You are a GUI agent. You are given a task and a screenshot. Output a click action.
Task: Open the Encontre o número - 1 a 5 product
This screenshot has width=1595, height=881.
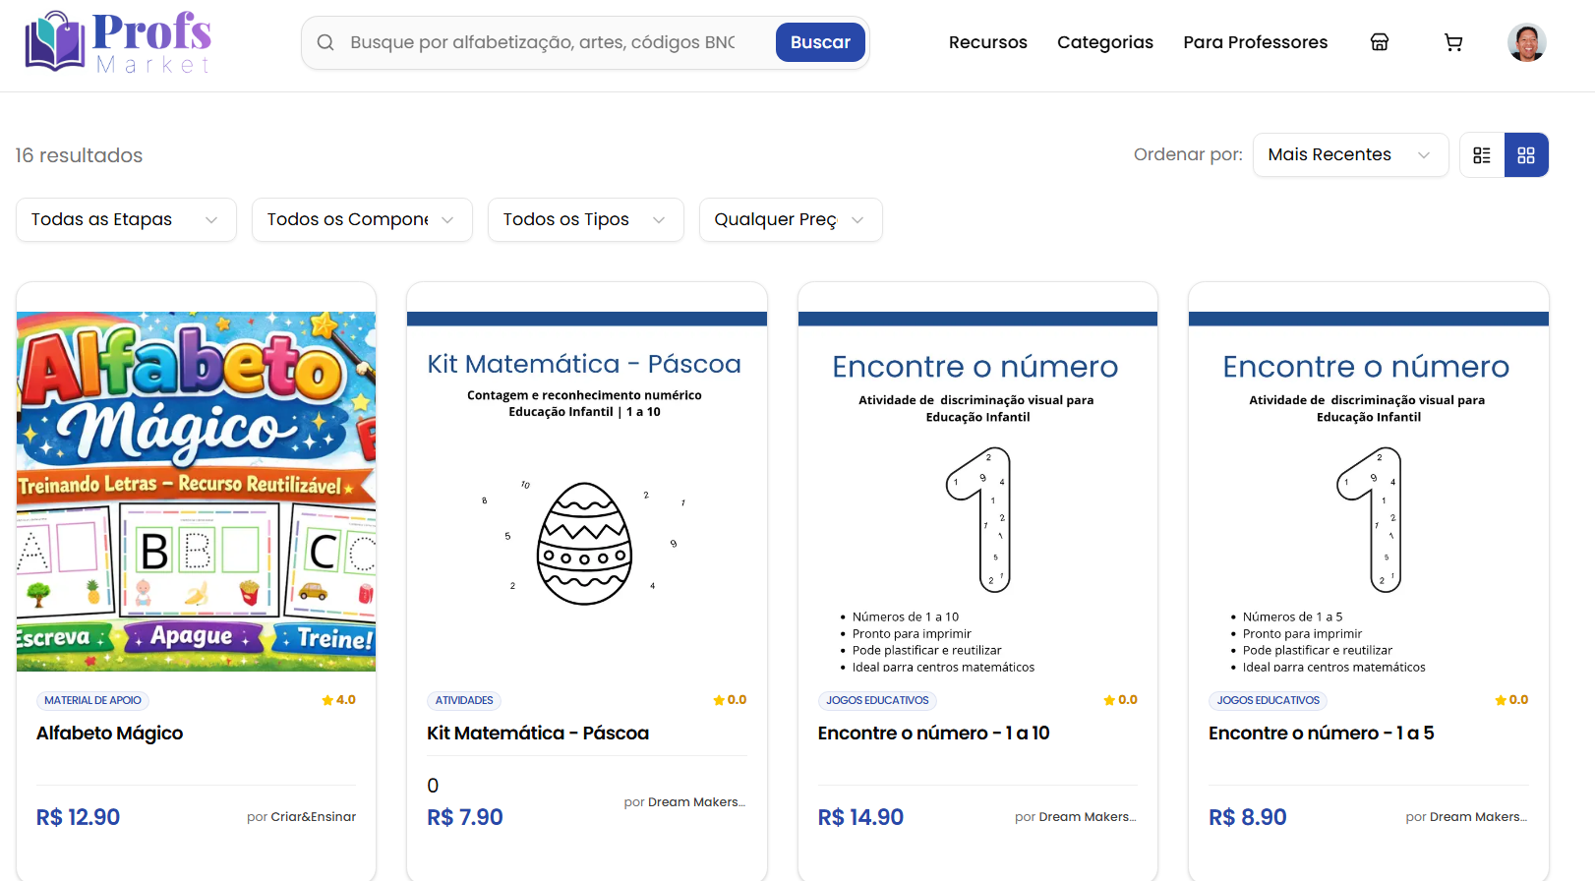pos(1321,733)
